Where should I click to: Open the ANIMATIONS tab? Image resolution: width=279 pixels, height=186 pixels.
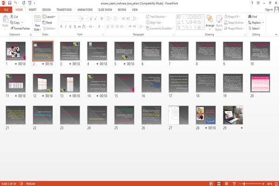(85, 10)
